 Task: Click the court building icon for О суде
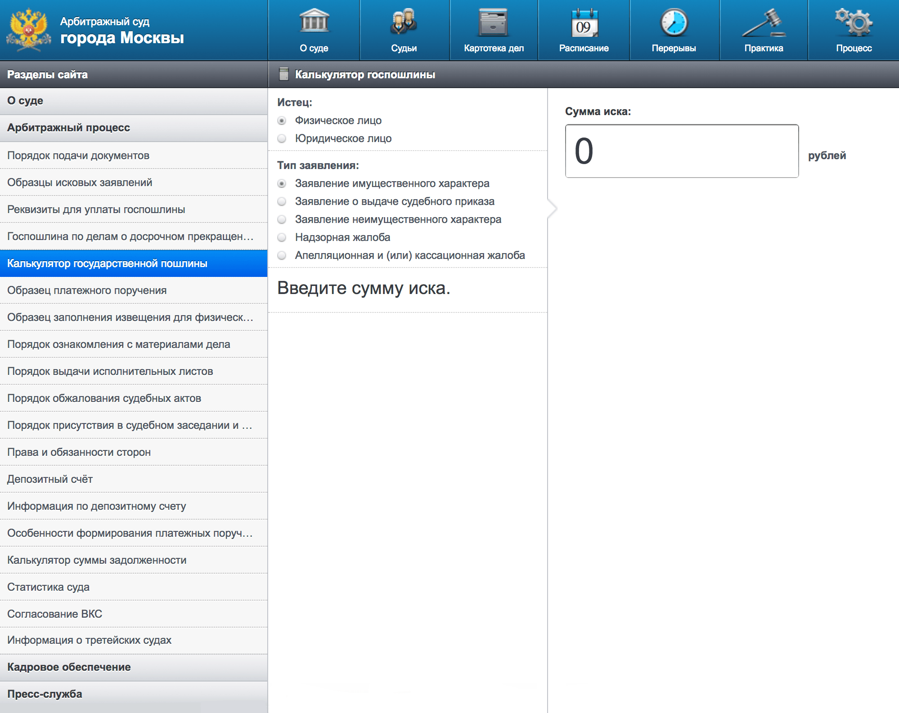(314, 22)
